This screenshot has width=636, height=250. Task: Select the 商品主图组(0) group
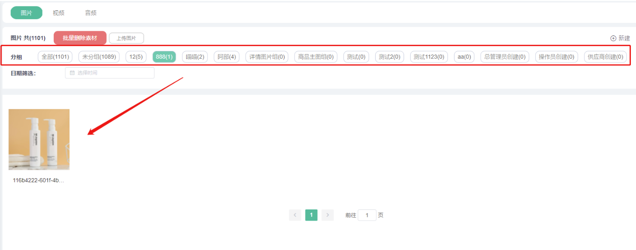pyautogui.click(x=316, y=57)
